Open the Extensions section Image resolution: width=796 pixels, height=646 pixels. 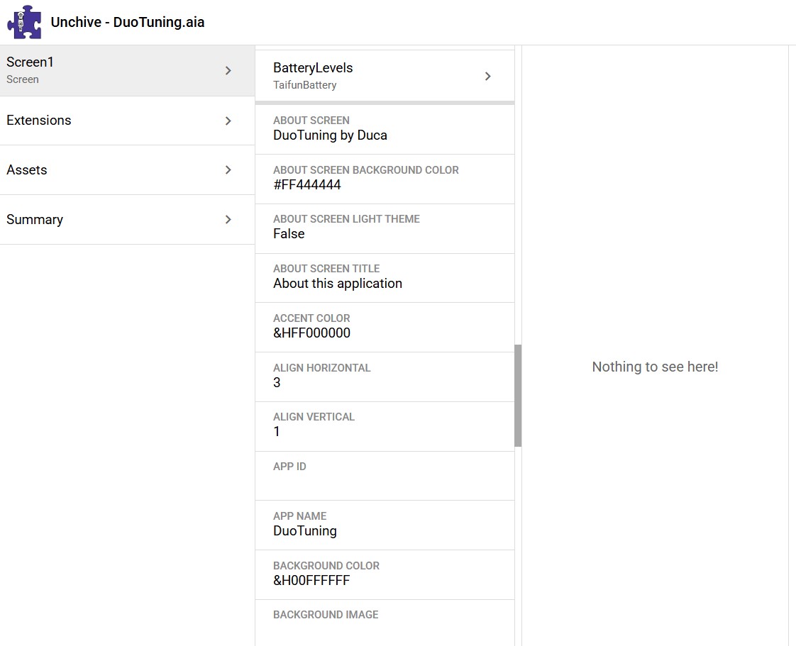pyautogui.click(x=106, y=121)
